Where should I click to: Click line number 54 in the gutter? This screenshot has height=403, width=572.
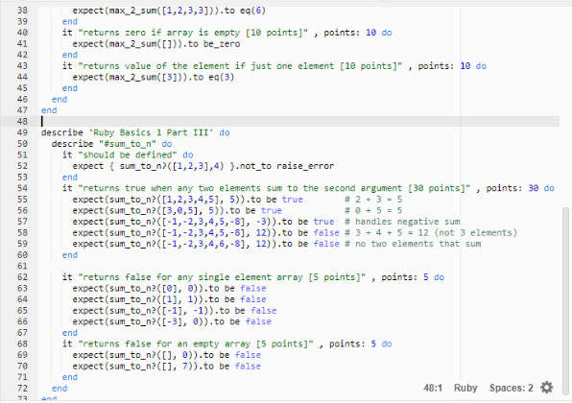[22, 188]
